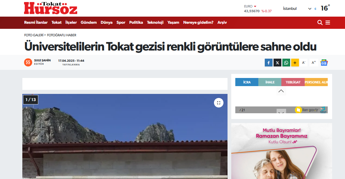Click Ramazan Bayramı advertisement banner

pyautogui.click(x=281, y=151)
